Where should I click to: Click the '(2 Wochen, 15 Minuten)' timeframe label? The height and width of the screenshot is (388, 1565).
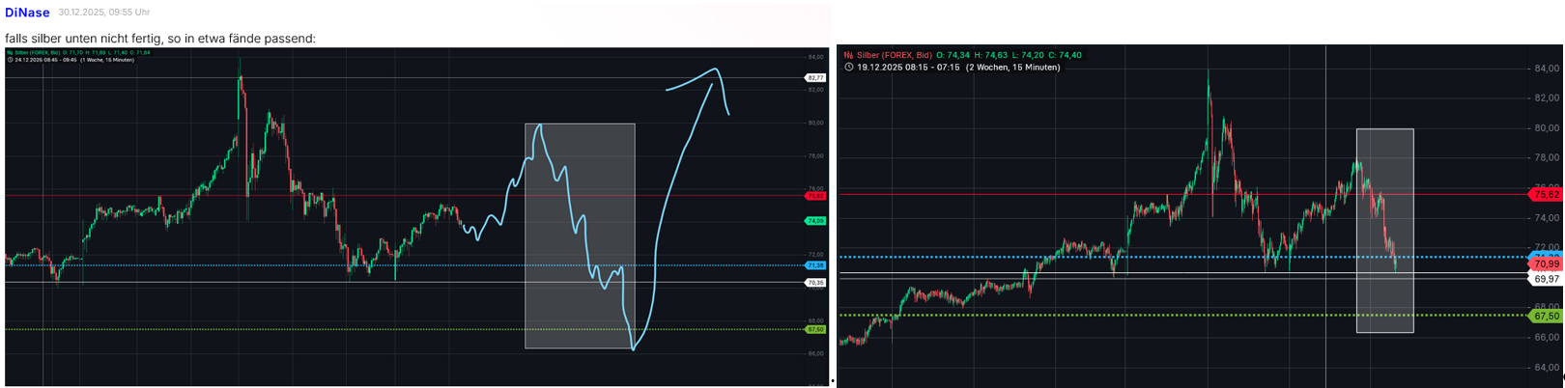point(1012,68)
